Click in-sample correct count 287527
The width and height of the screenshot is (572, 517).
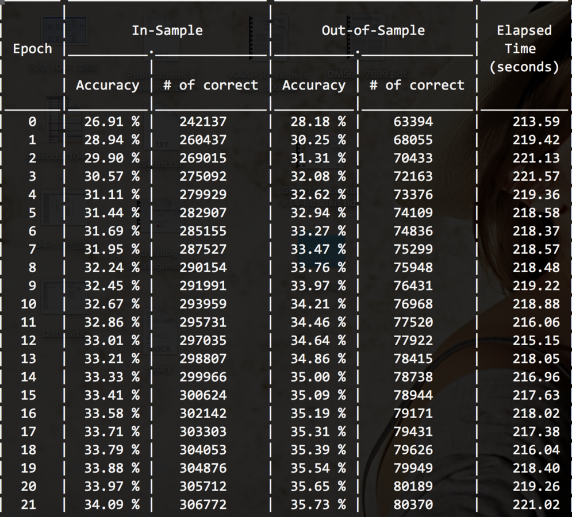point(203,249)
